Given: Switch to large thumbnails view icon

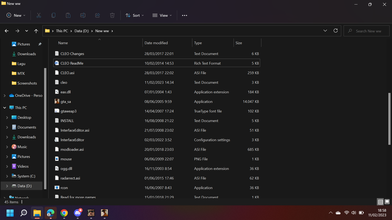Looking at the screenshot, I should click(387, 202).
